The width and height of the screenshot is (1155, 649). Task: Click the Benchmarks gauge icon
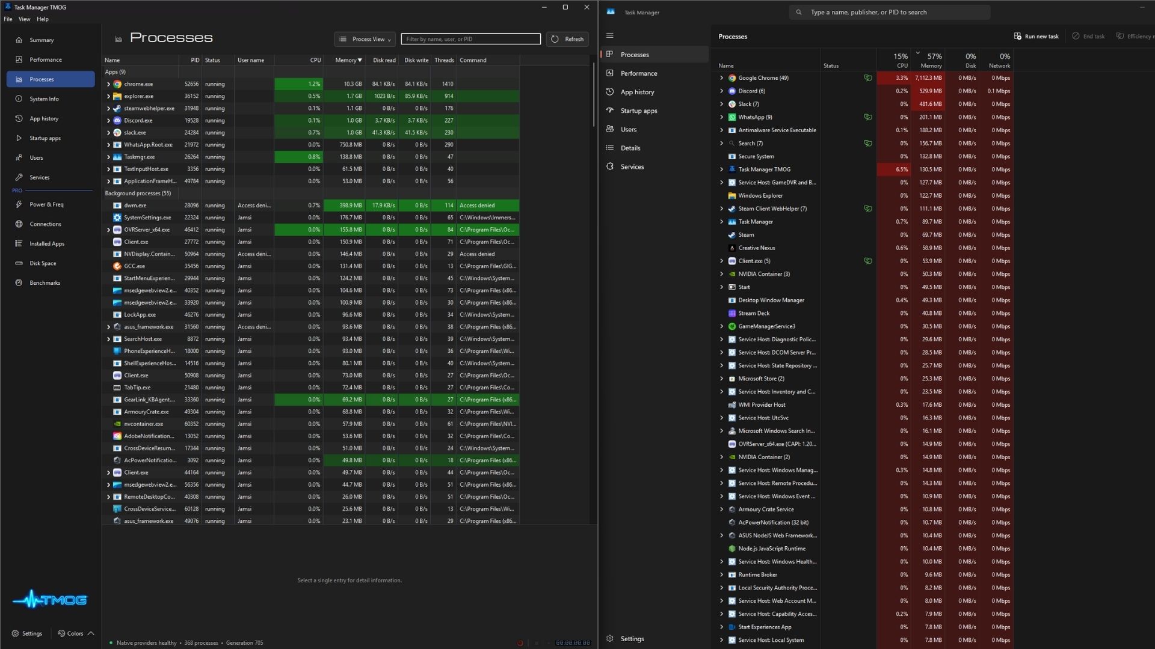pos(19,282)
